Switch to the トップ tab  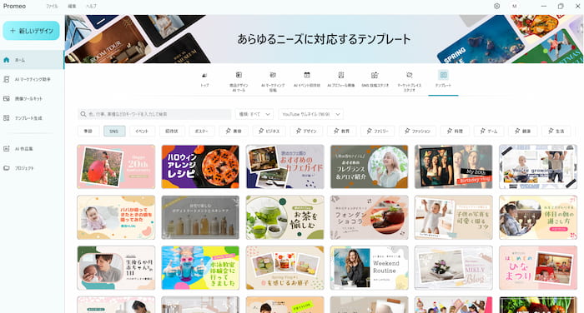(204, 80)
